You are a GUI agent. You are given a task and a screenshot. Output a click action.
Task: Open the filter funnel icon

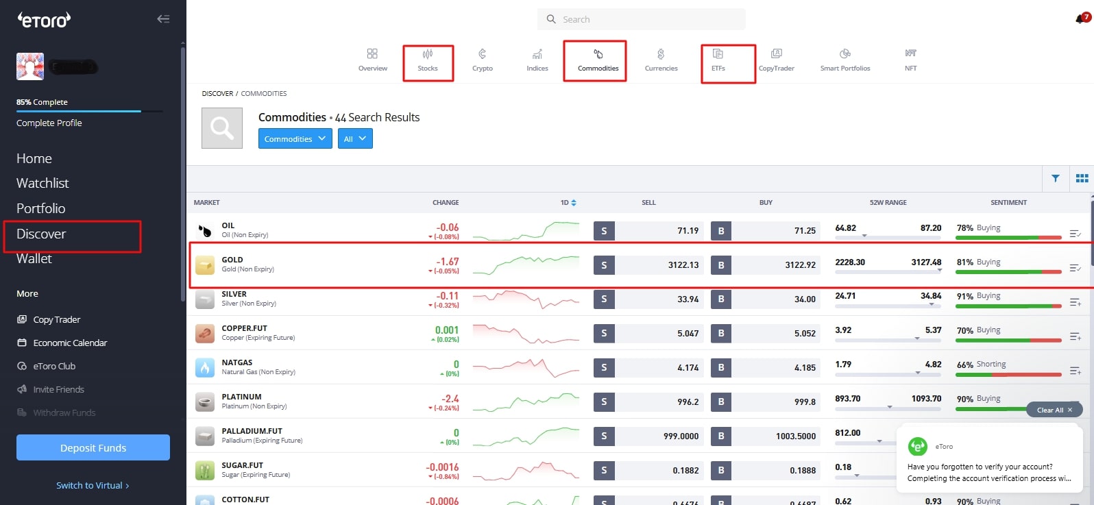[1056, 179]
